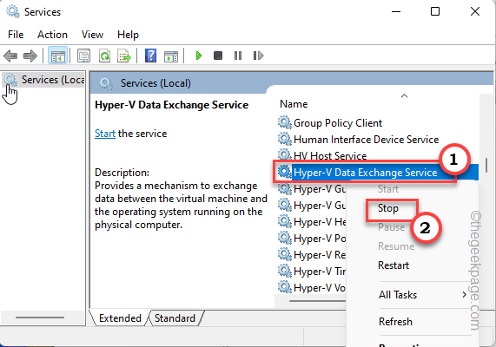The height and width of the screenshot is (347, 496).
Task: Click the Export List toolbar icon
Action: (124, 56)
